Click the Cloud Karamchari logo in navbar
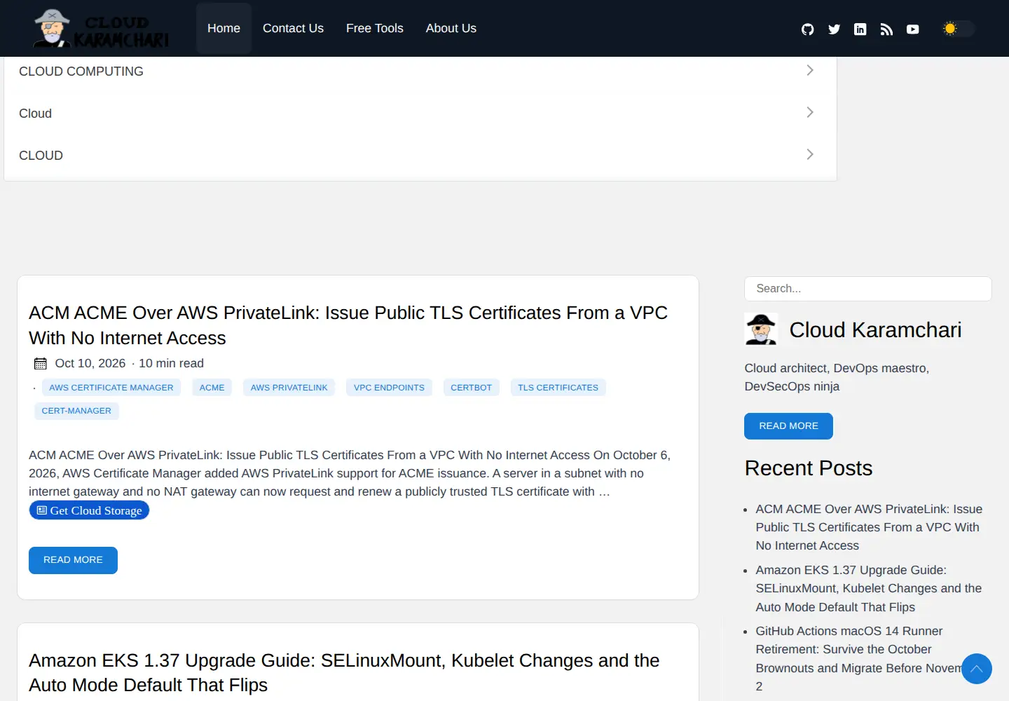Image resolution: width=1009 pixels, height=701 pixels. pos(102,29)
